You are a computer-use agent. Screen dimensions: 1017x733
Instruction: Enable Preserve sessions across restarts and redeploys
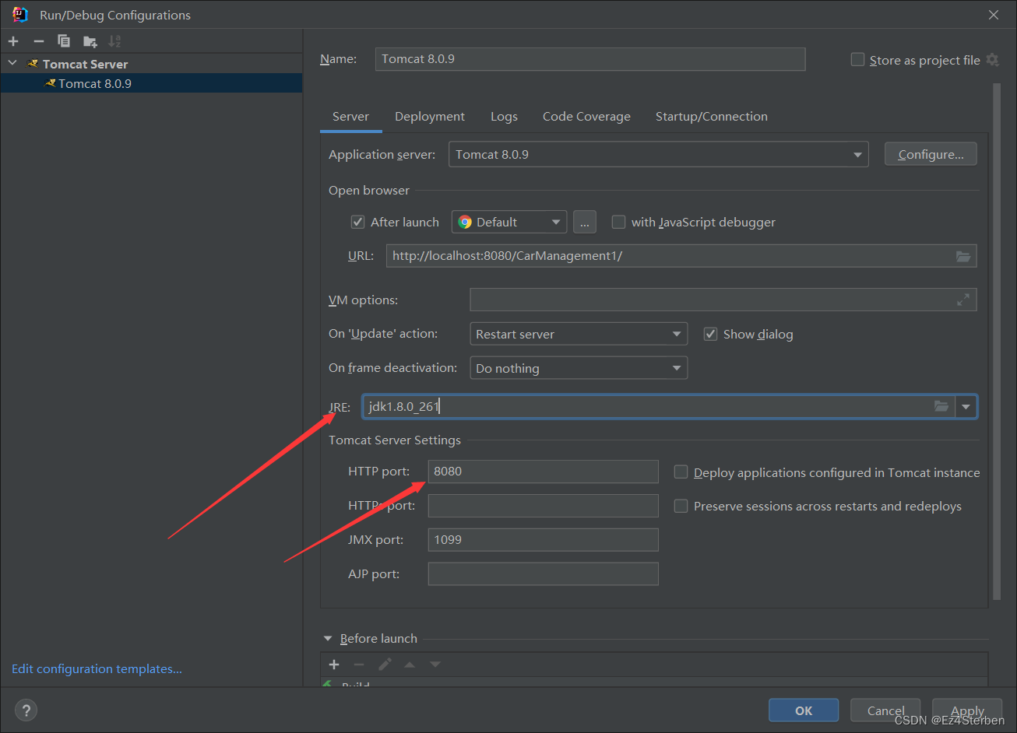pyautogui.click(x=681, y=506)
